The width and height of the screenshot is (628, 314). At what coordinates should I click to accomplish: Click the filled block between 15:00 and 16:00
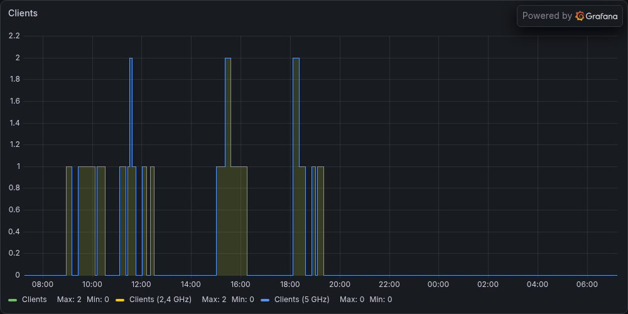[x=232, y=220]
